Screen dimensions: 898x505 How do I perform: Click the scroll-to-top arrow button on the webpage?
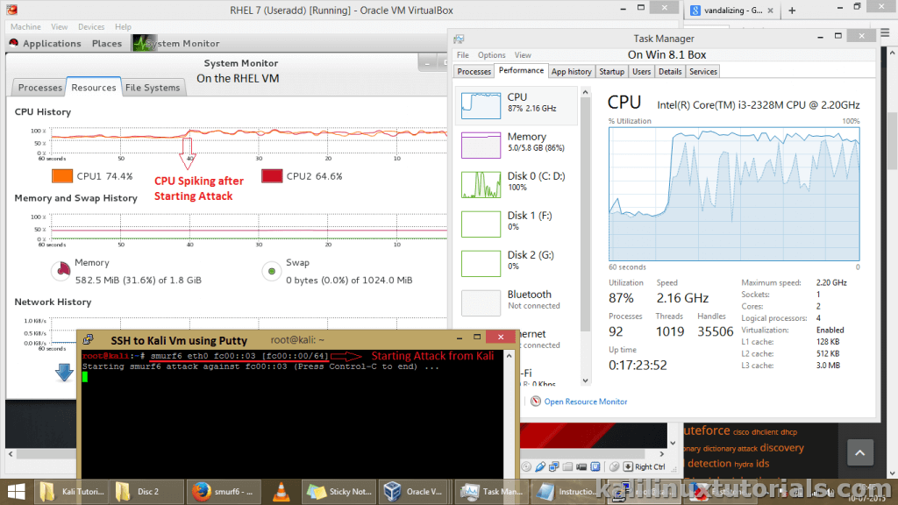859,453
